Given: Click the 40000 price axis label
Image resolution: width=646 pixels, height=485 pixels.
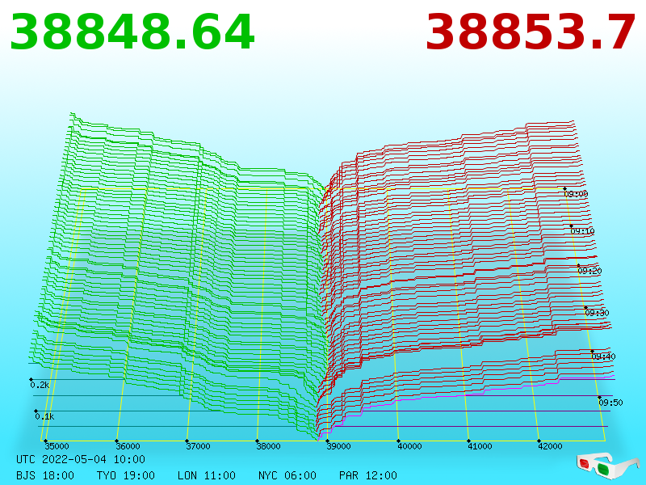Looking at the screenshot, I should [409, 446].
